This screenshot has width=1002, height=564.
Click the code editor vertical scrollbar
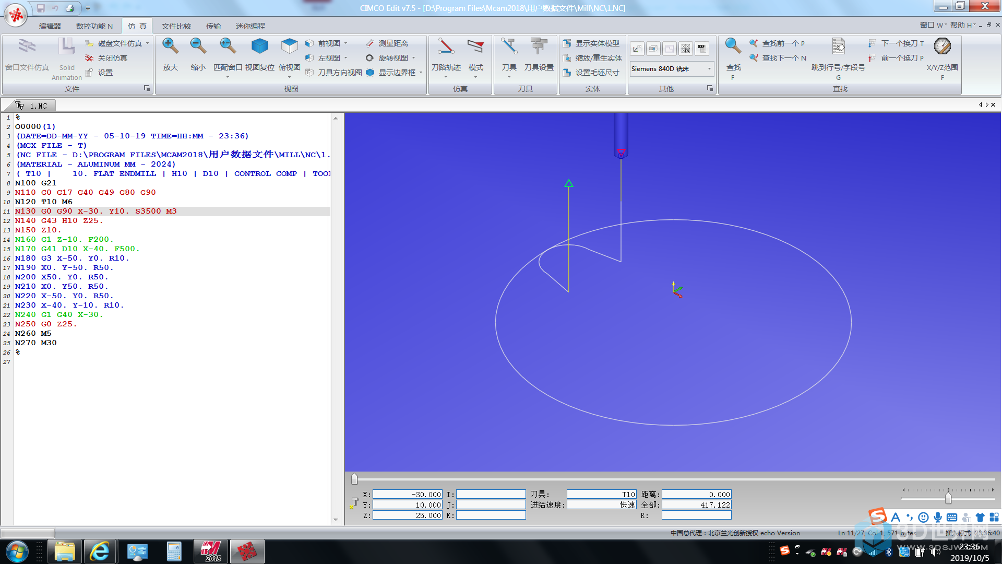pyautogui.click(x=336, y=319)
